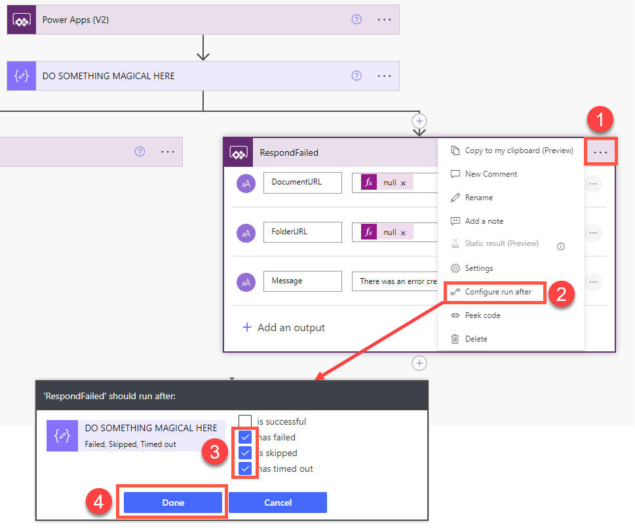Click the plus icon above RespondFailed
Viewport: 635px width, 530px height.
coord(419,120)
